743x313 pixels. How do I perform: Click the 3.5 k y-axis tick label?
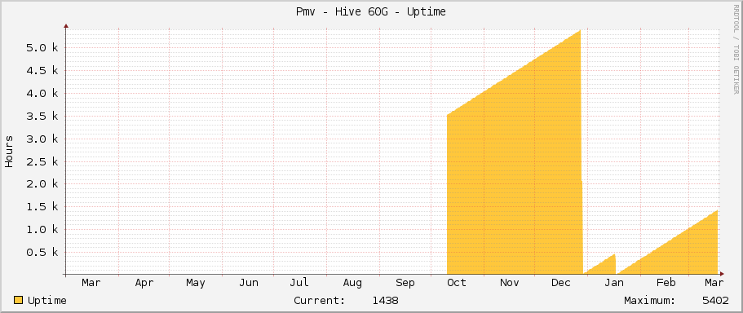pyautogui.click(x=42, y=116)
